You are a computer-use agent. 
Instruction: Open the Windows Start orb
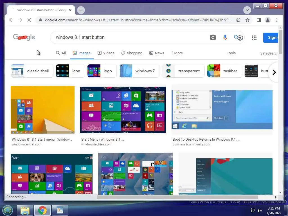7,210
